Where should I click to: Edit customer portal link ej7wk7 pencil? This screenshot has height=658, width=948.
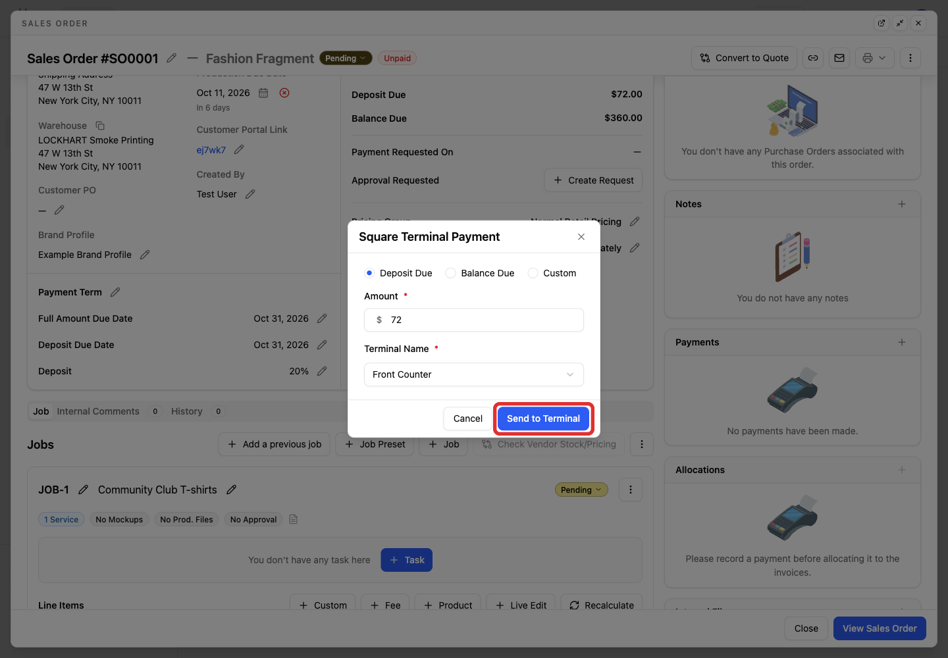[x=239, y=149]
